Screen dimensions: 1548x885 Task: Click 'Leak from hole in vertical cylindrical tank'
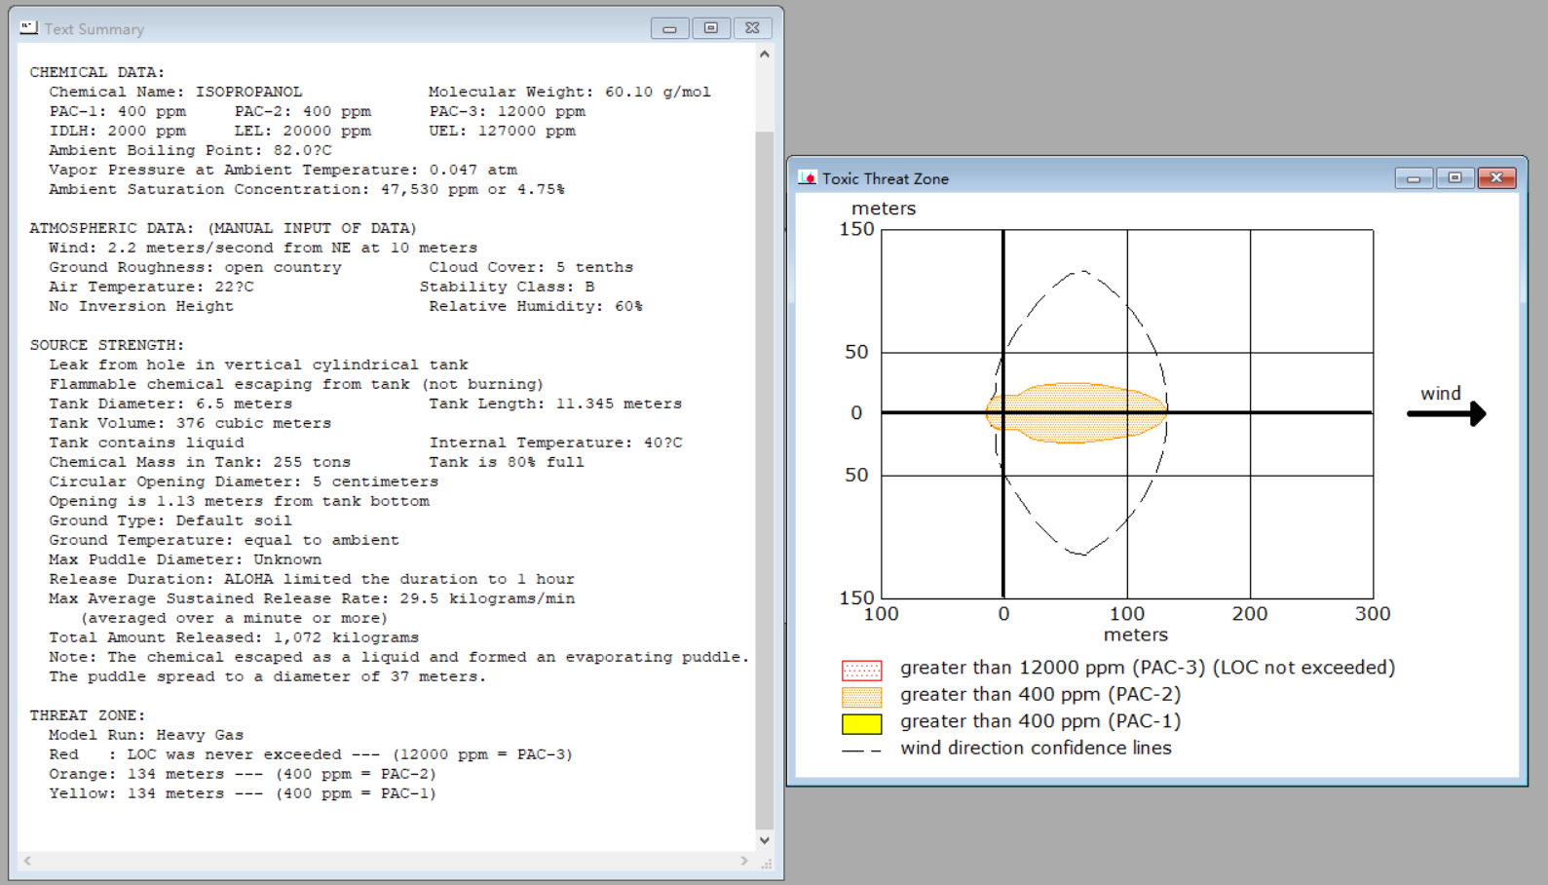(258, 365)
